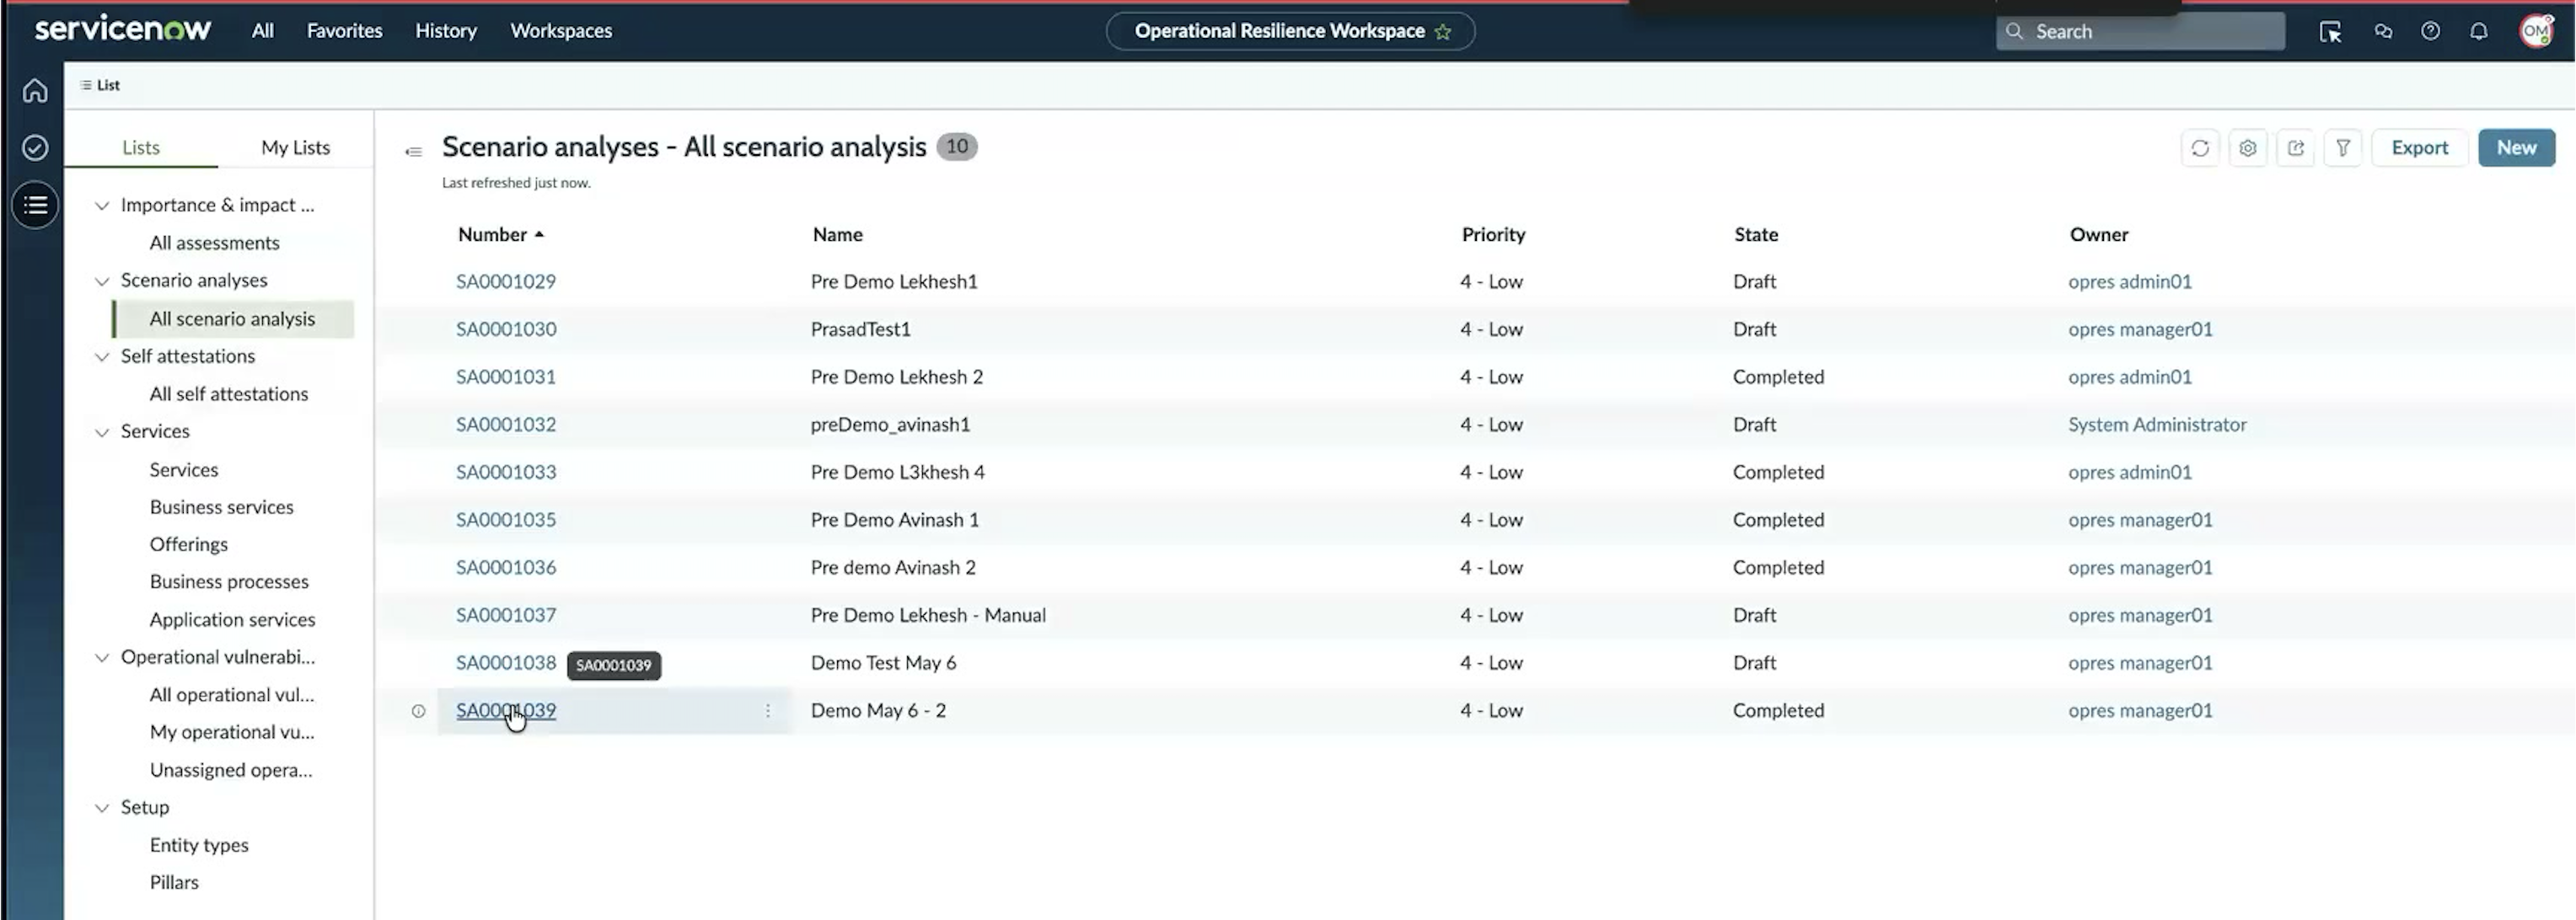The width and height of the screenshot is (2576, 920).
Task: Click the Priority column header
Action: click(x=1494, y=235)
